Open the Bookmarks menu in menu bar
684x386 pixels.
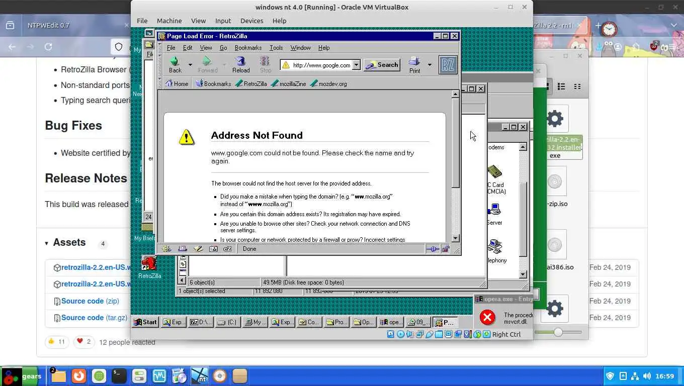tap(248, 48)
